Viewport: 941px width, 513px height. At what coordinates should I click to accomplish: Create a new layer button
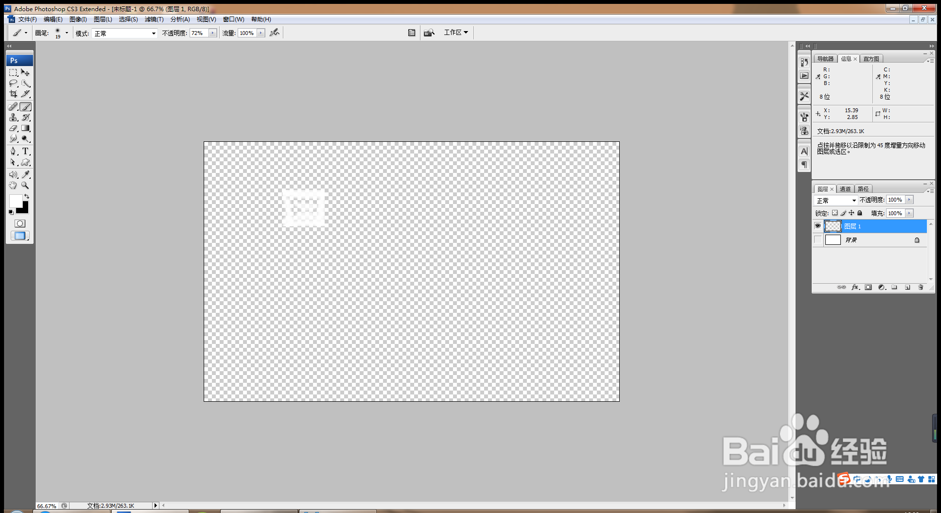(907, 287)
